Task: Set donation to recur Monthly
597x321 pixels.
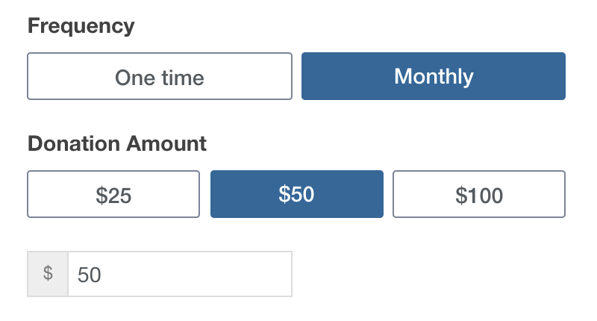Action: [433, 76]
